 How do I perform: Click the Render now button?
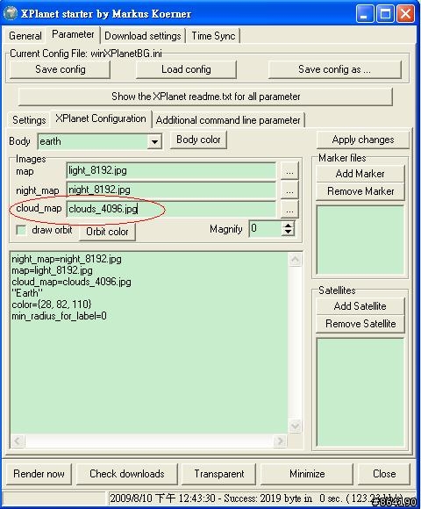(39, 474)
